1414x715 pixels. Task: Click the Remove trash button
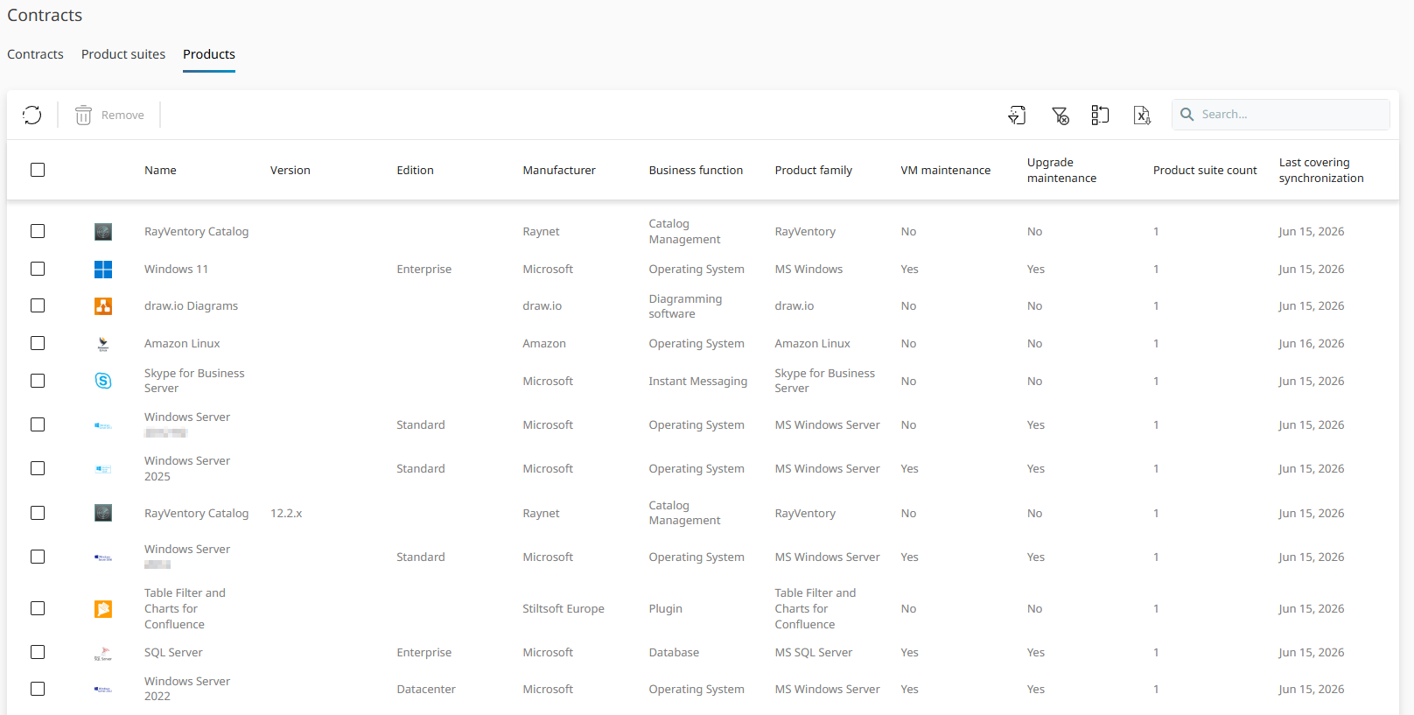point(109,115)
